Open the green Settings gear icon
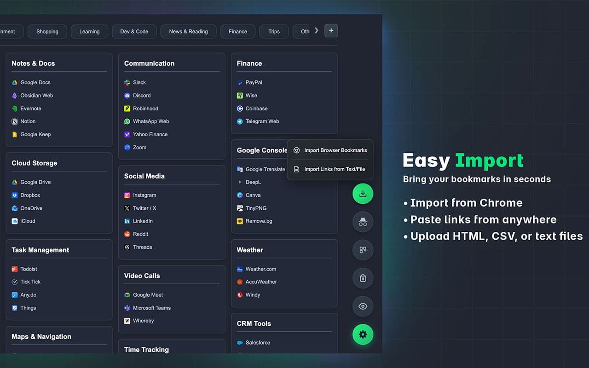 [363, 334]
